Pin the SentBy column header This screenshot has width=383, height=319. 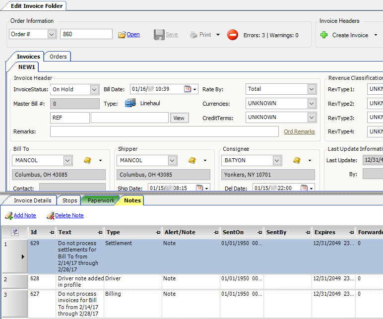point(308,233)
